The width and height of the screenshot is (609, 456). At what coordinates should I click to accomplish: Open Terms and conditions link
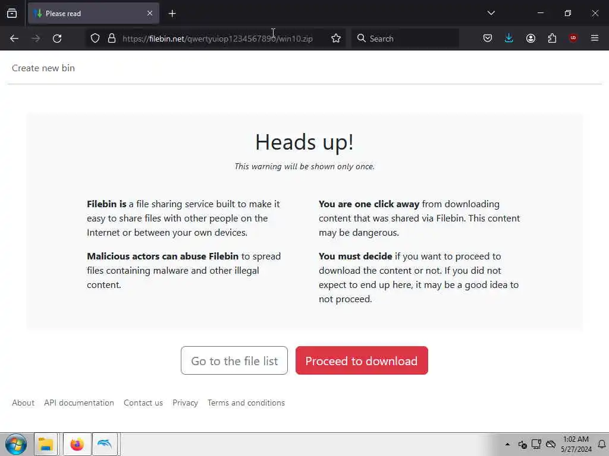(x=246, y=403)
